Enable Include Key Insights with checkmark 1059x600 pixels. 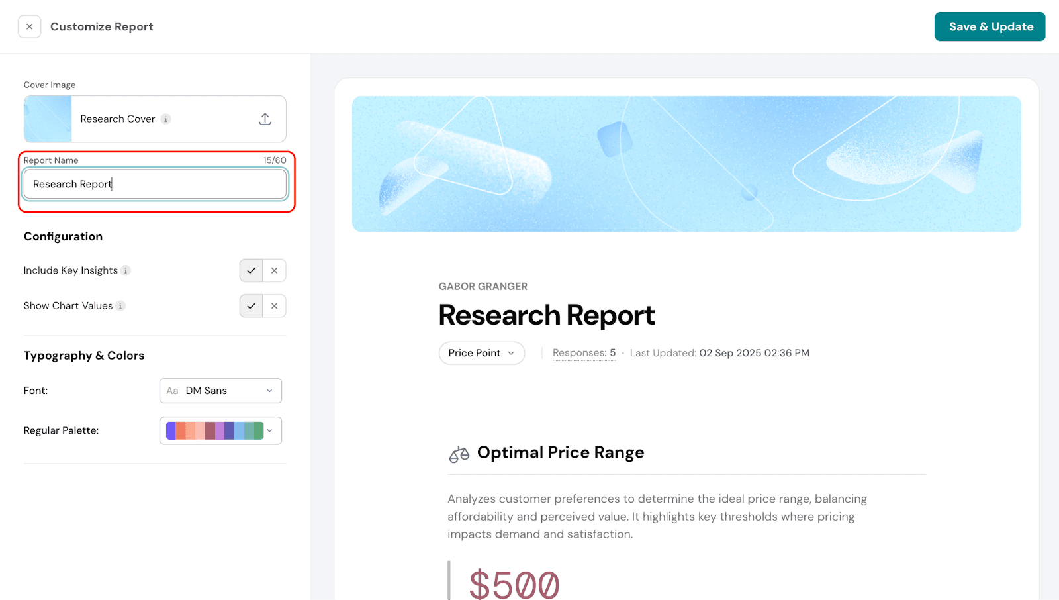(x=251, y=270)
